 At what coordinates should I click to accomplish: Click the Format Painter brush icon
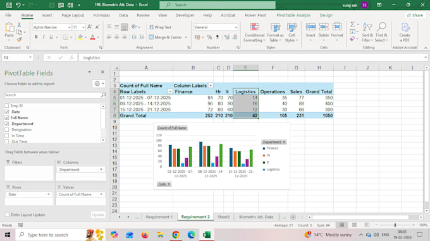tap(19, 40)
